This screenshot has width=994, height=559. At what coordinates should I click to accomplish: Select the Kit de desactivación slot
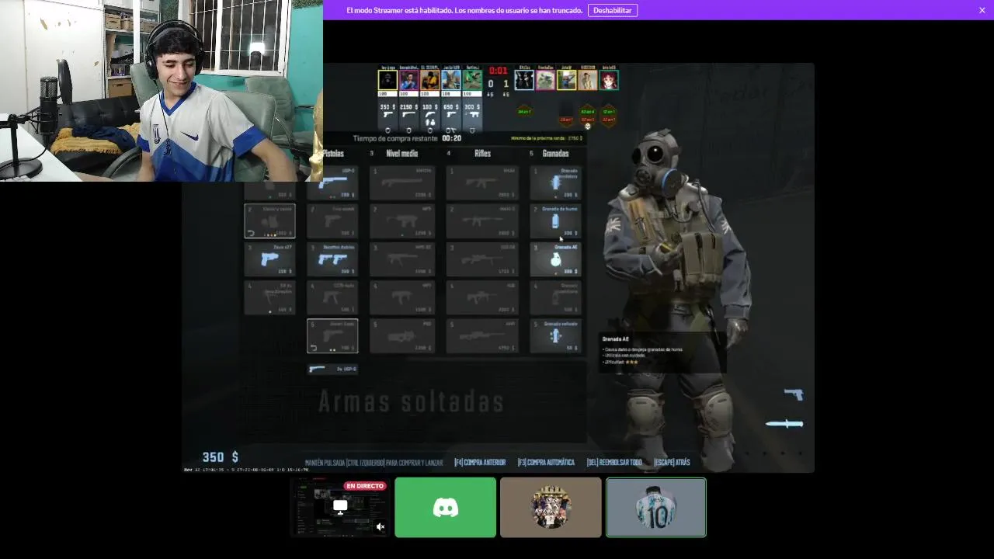(269, 297)
